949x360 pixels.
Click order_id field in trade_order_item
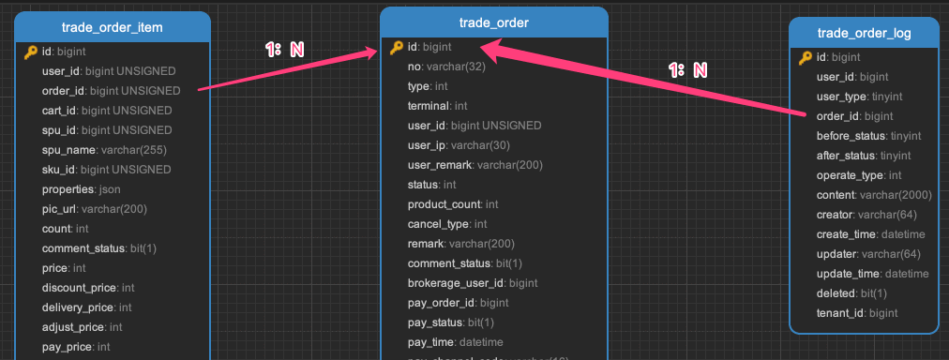coord(112,91)
